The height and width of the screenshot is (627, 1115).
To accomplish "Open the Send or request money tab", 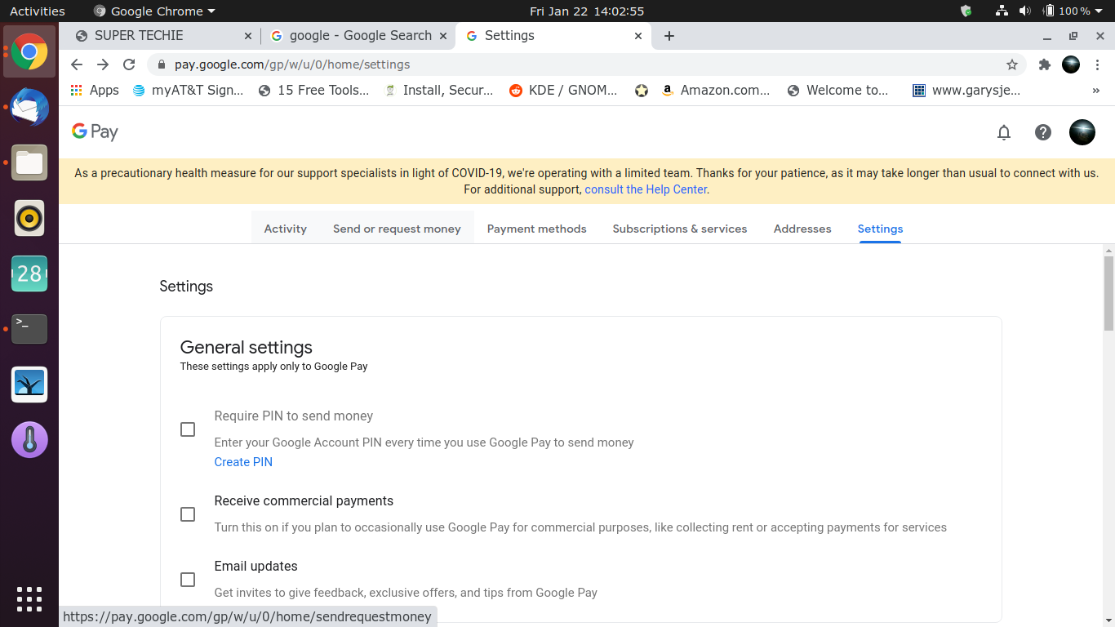I will [x=397, y=229].
